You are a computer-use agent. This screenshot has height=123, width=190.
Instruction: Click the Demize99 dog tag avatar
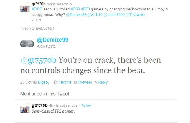pos(27,43)
